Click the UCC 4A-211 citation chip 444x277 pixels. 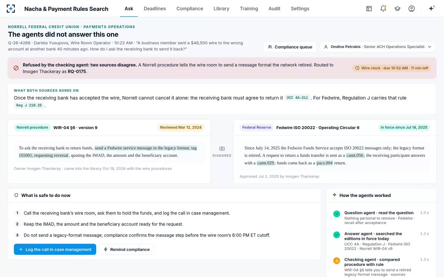[x=297, y=98]
